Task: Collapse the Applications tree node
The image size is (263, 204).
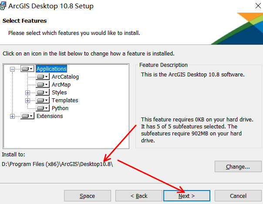Action: click(12, 69)
